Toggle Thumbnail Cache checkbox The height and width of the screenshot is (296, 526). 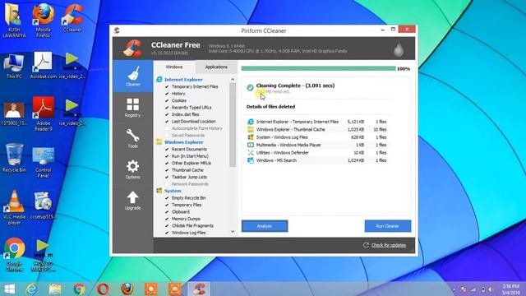click(x=167, y=170)
